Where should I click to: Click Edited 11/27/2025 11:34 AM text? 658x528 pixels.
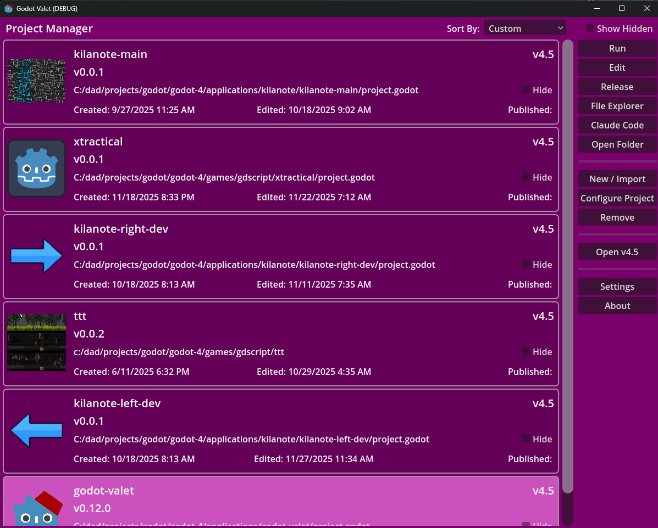coord(313,459)
